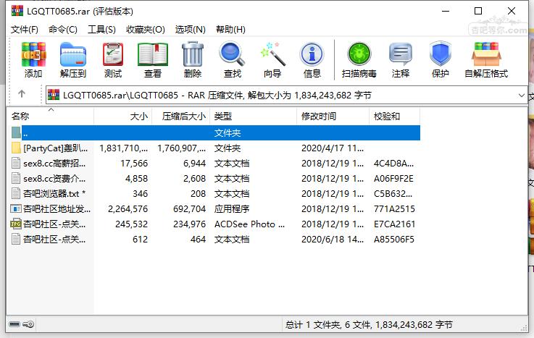534x338 pixels.
Task: Click the 解压到 (Extract To) toolbar icon
Action: [x=73, y=54]
